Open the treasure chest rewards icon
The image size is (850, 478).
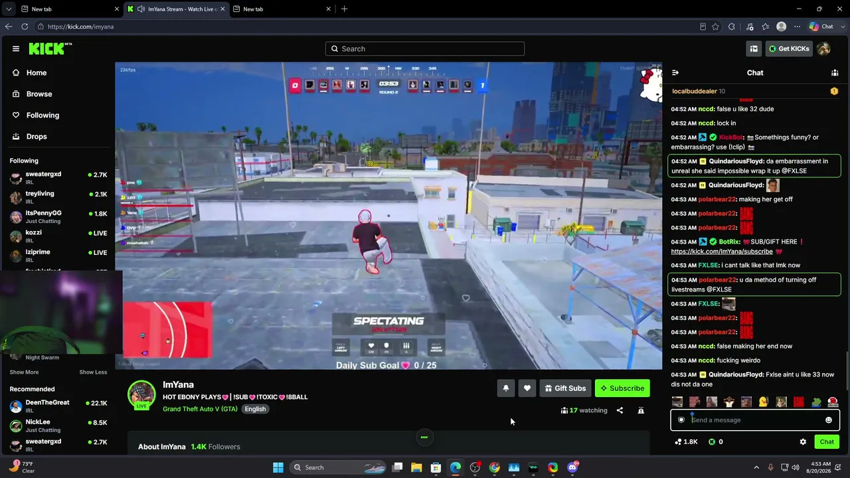click(x=754, y=48)
